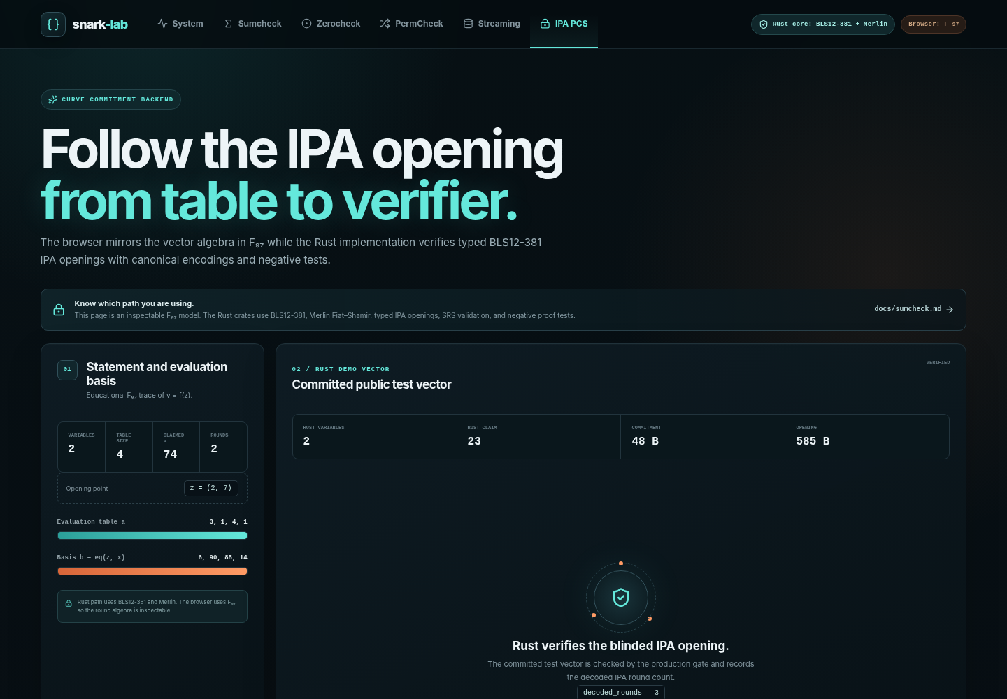Open the Streaming tab
Screen dimensions: 1007x699
click(492, 24)
